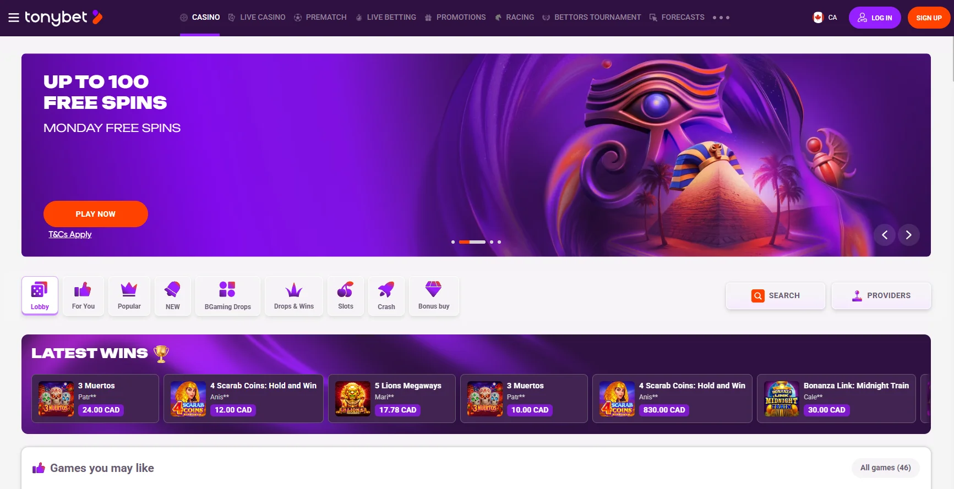The image size is (954, 489).
Task: Click the Search games button
Action: 776,296
